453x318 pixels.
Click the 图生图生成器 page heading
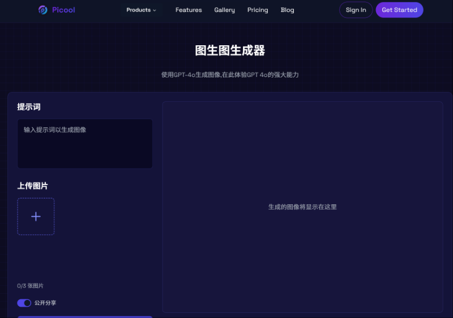(x=230, y=50)
